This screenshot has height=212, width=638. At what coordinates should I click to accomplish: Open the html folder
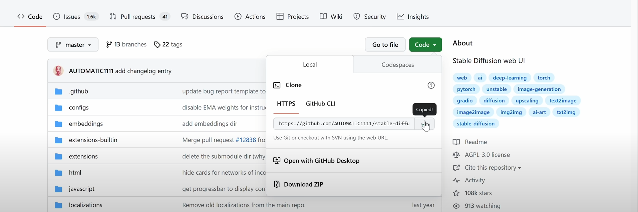(x=75, y=173)
